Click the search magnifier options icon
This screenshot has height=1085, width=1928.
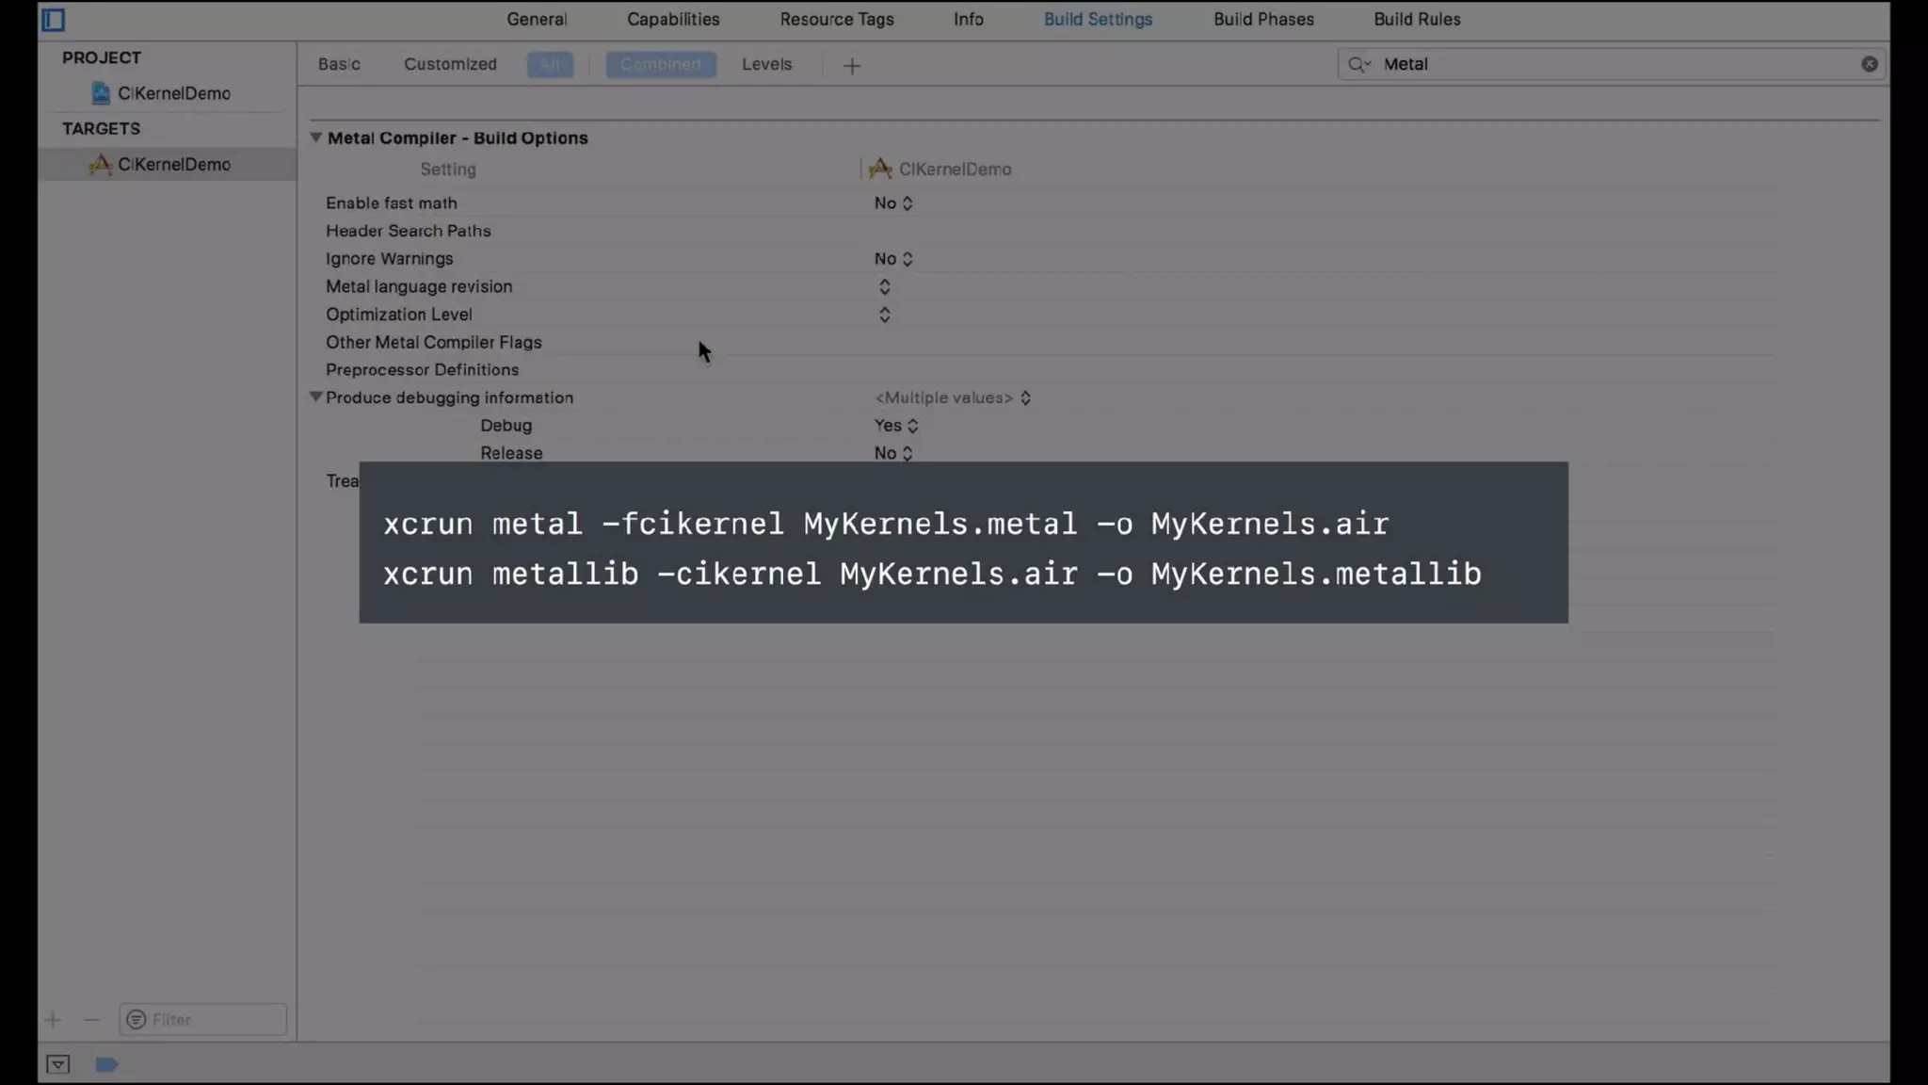(x=1358, y=64)
